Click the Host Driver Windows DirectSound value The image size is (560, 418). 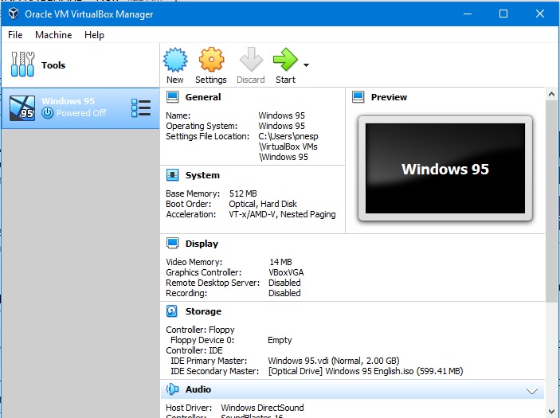pos(263,408)
